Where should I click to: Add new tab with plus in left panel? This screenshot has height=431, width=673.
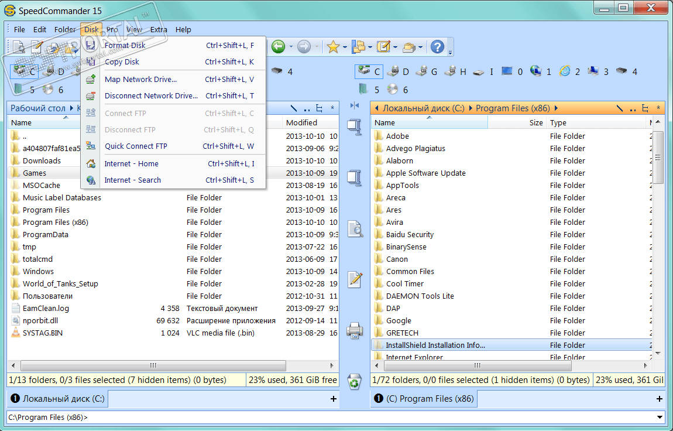333,399
